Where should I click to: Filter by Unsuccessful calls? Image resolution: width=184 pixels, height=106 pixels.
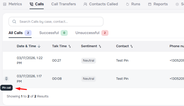coord(92,33)
